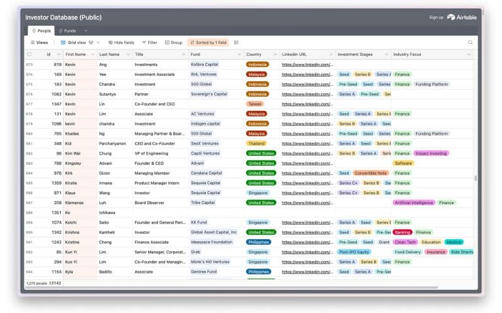Open the Grid view dropdown chevron
The width and height of the screenshot is (502, 313).
98,43
